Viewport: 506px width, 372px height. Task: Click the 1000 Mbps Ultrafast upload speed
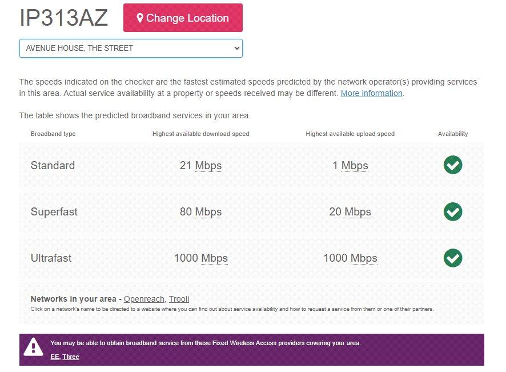(x=351, y=258)
